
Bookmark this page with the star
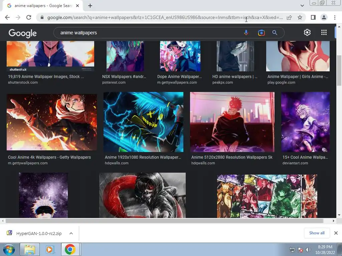300,17
